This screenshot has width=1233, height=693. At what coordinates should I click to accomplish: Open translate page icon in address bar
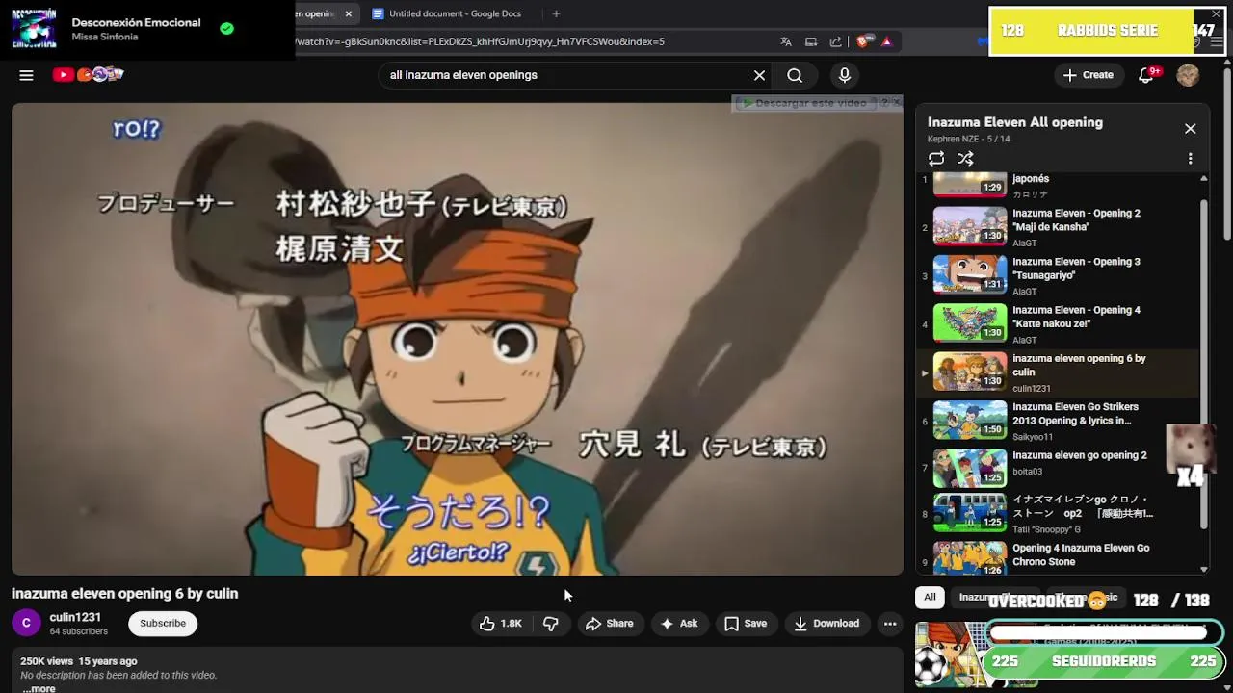pos(786,41)
